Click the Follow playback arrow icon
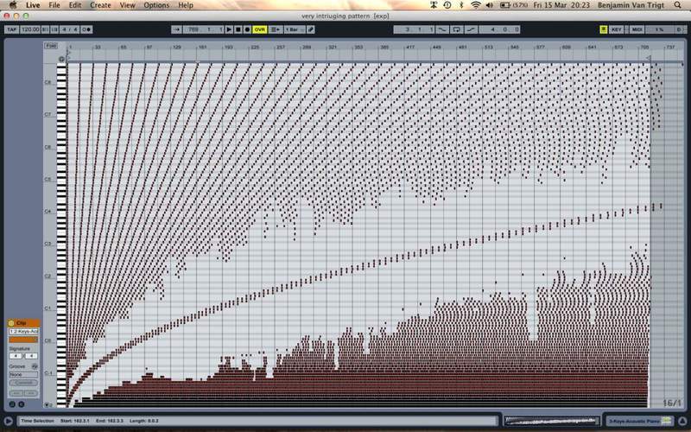The height and width of the screenshot is (432, 691). [175, 29]
